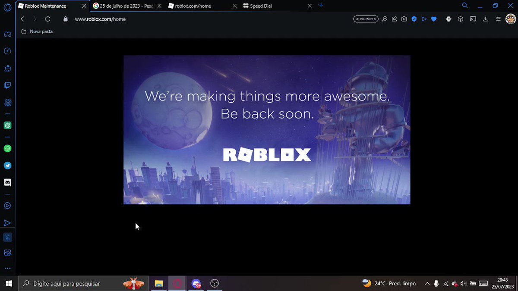The image size is (518, 291).
Task: Open My Flow arrow icon in sidebar
Action: (x=7, y=223)
